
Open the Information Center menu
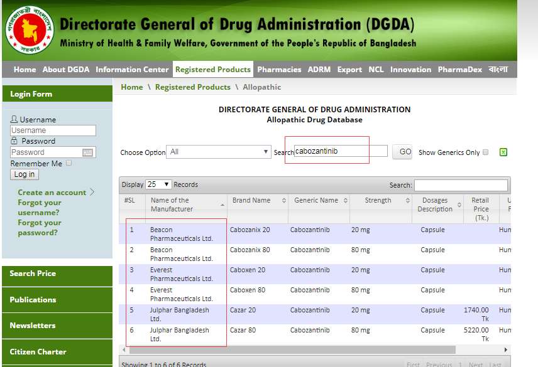pyautogui.click(x=132, y=70)
